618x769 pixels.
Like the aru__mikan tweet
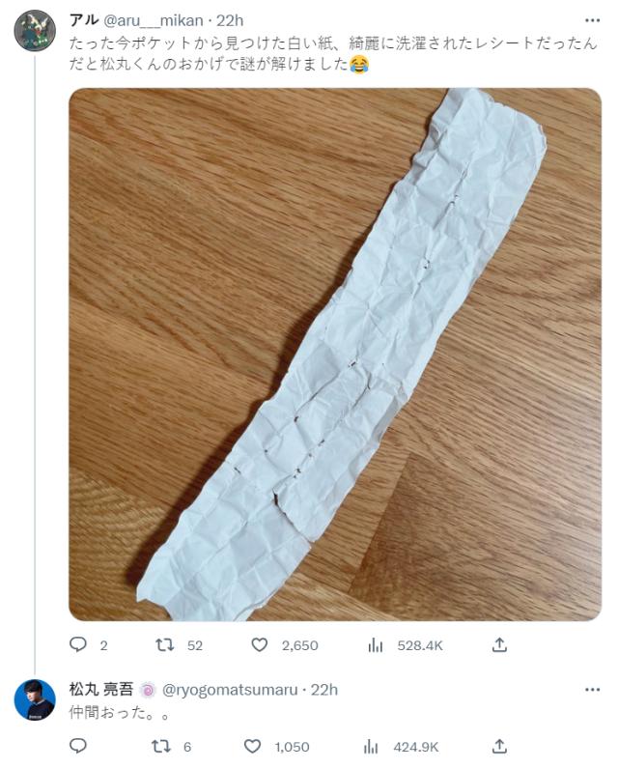tap(259, 645)
